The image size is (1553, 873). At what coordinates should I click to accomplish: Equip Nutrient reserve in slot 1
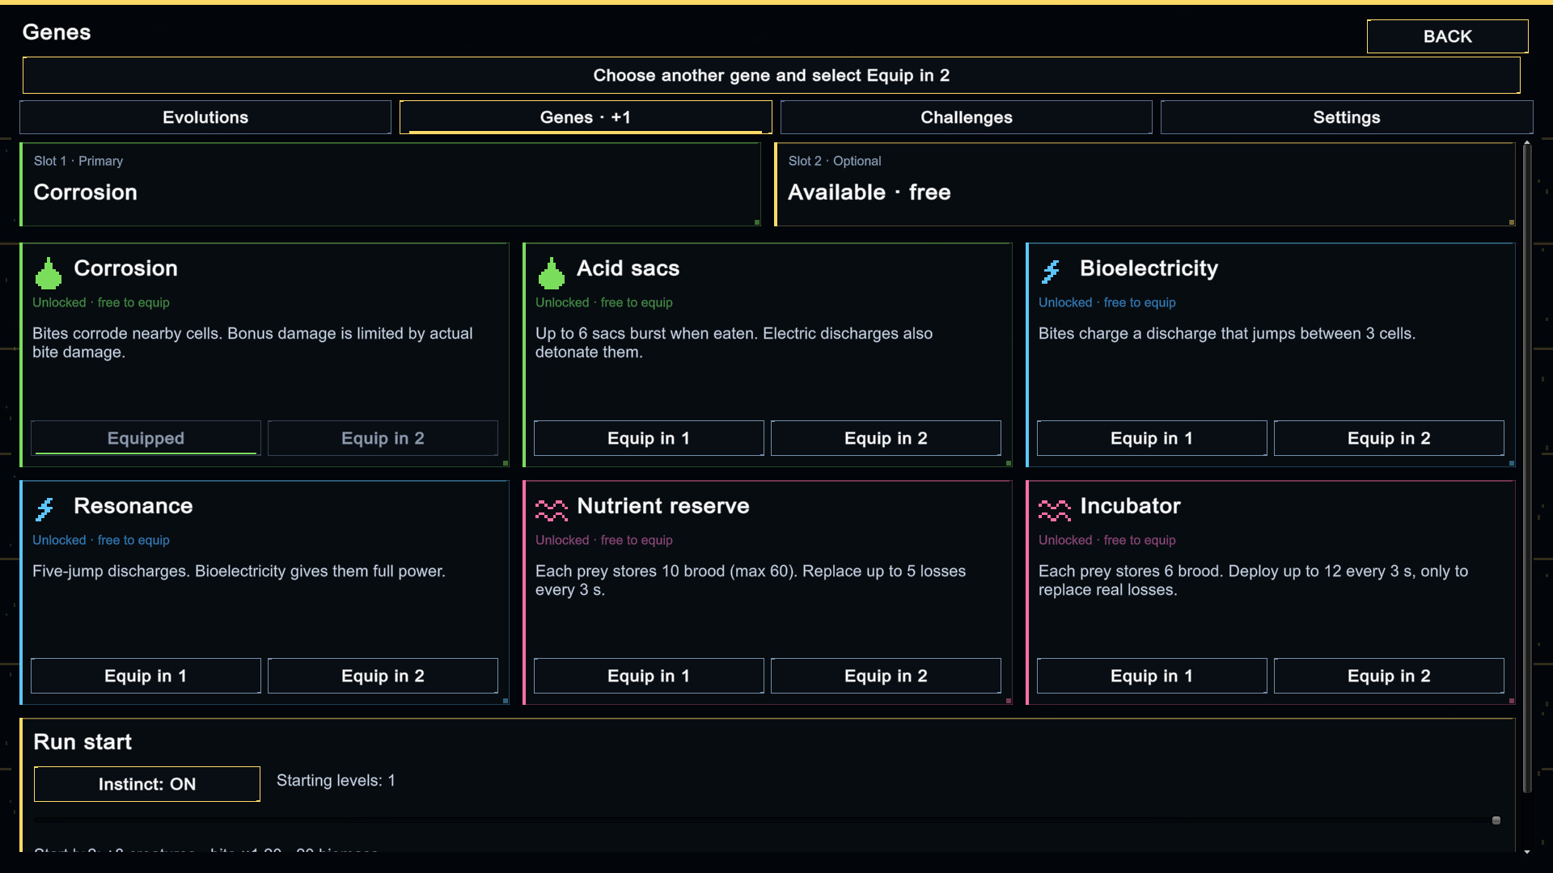coord(649,676)
